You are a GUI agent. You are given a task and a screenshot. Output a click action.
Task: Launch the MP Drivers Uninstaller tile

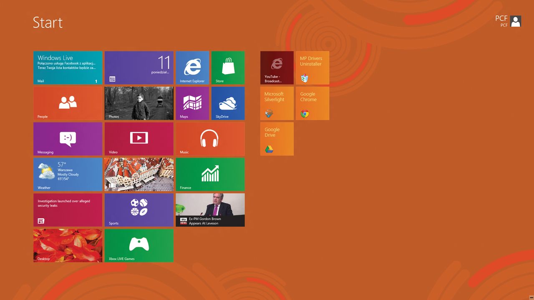click(312, 68)
